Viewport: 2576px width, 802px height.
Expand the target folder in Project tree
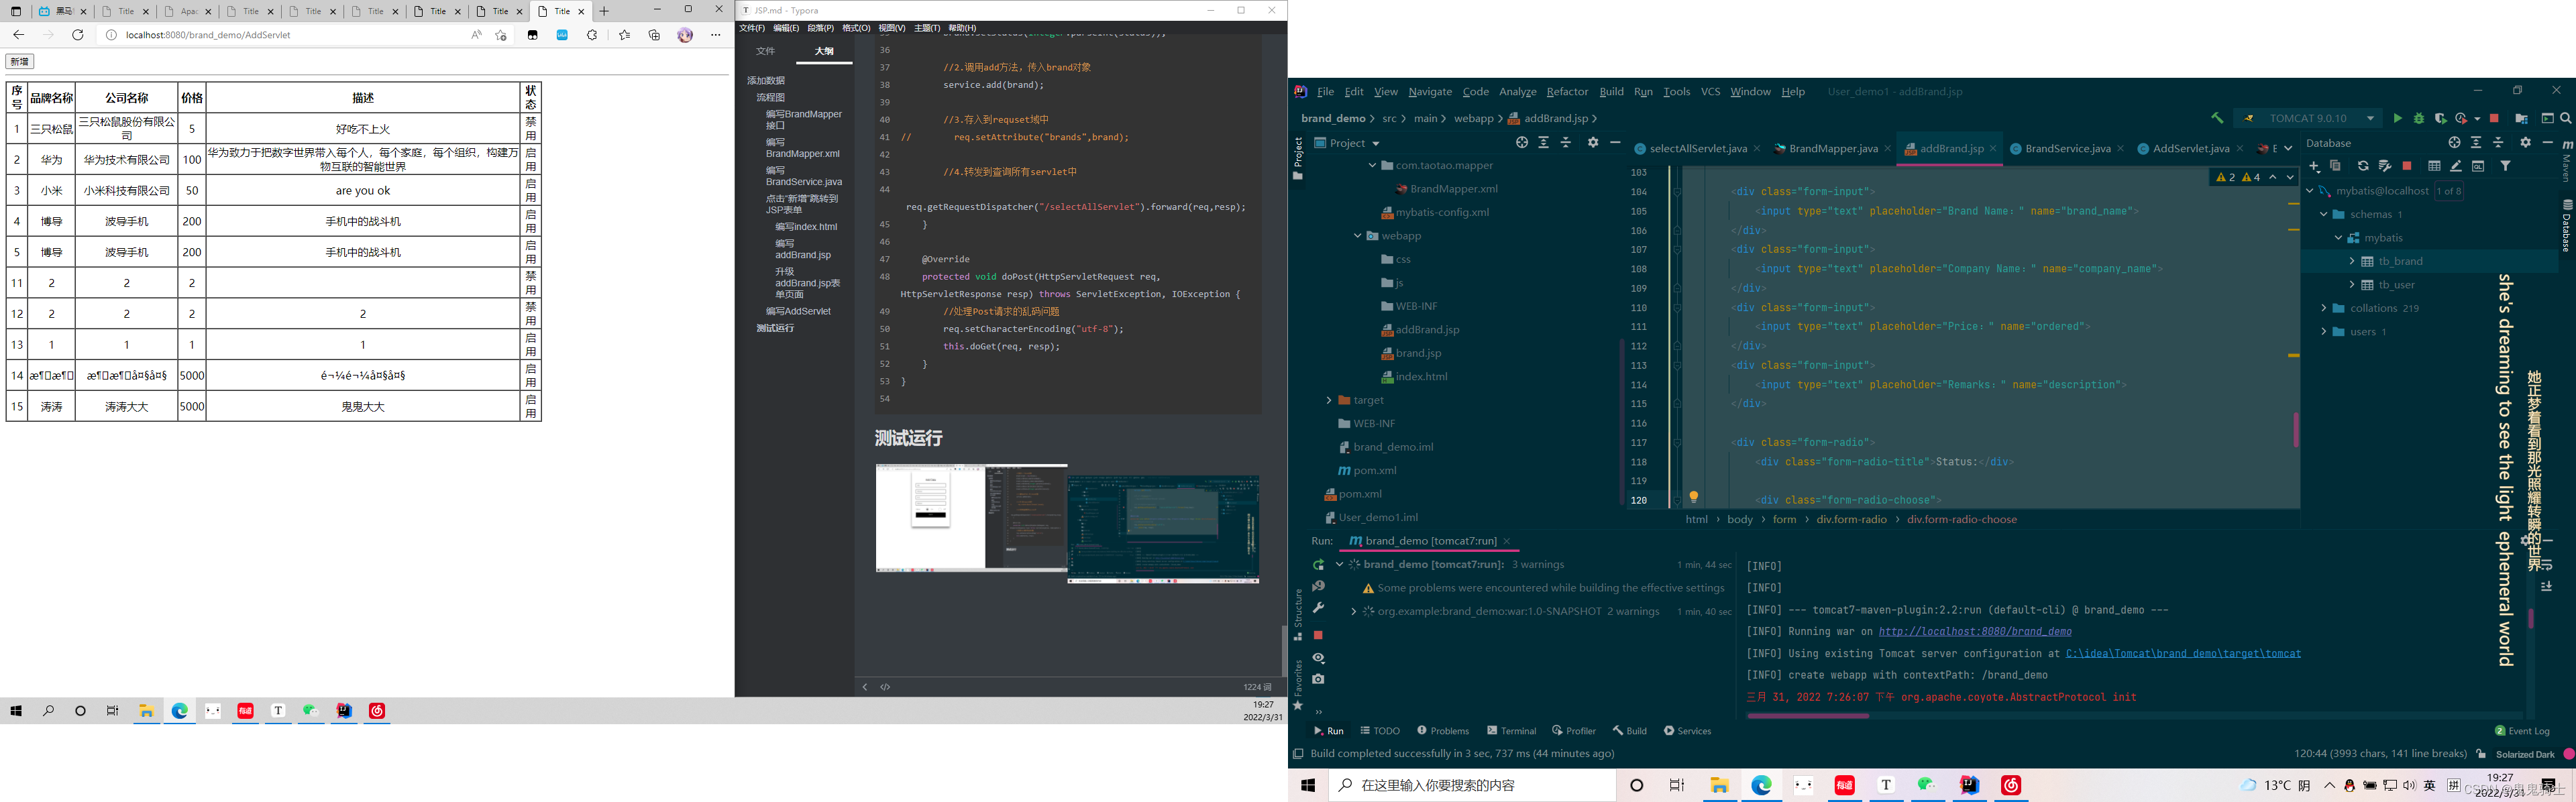tap(1328, 400)
